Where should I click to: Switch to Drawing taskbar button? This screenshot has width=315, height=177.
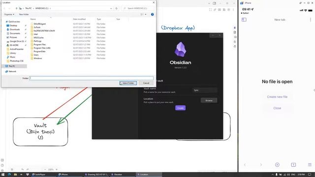click(x=96, y=175)
